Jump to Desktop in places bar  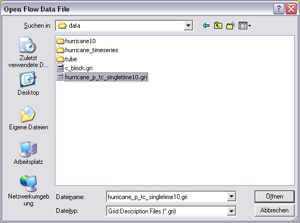coord(28,84)
